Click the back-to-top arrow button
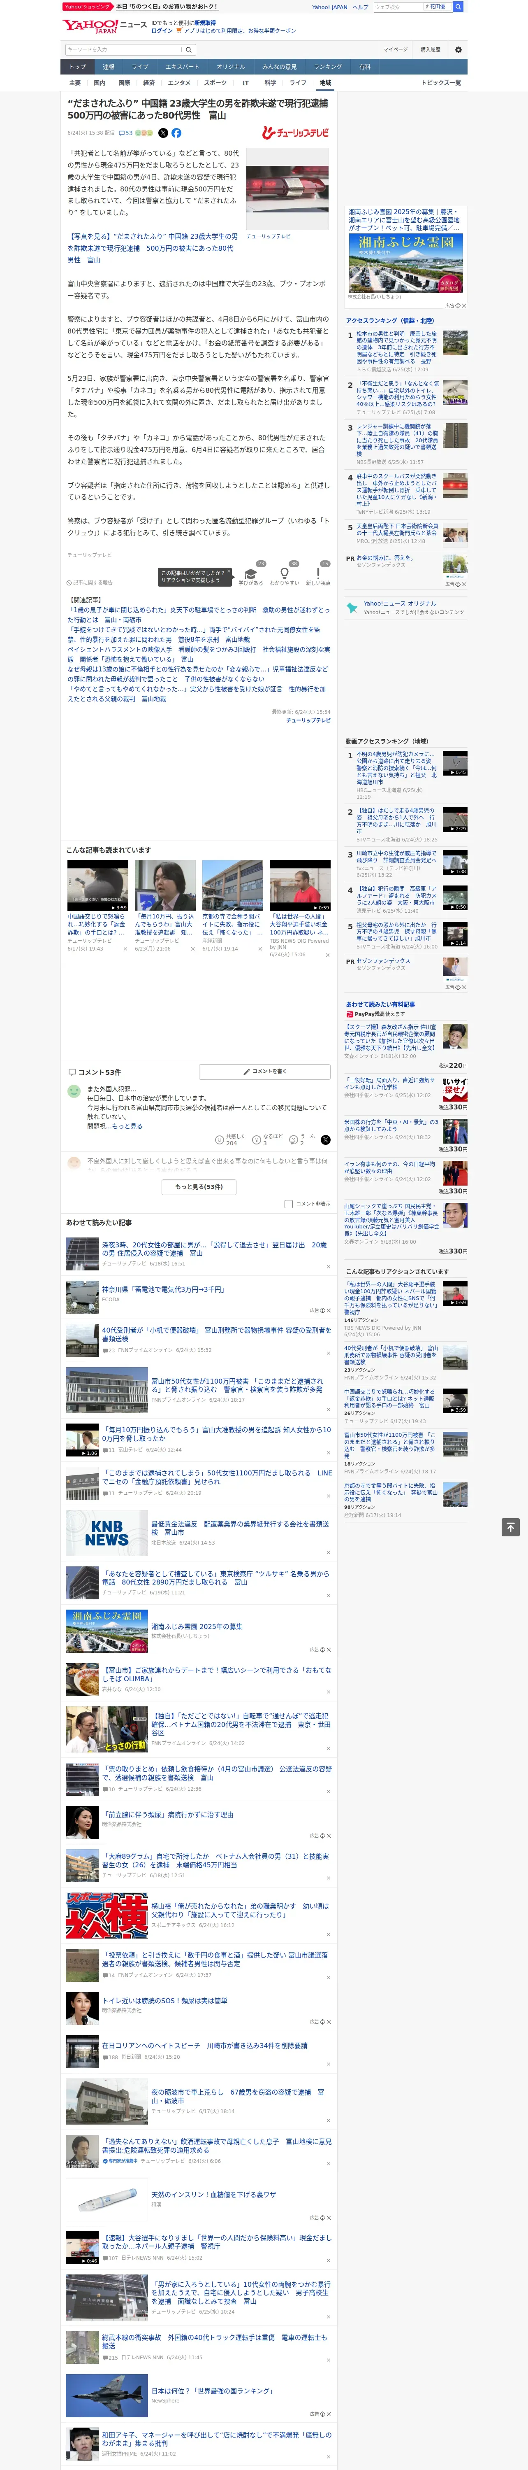This screenshot has width=528, height=2470. coord(510,1527)
